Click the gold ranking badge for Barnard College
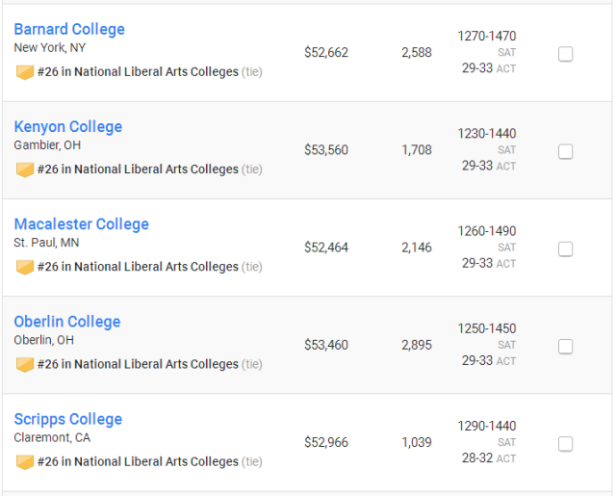This screenshot has height=496, width=616. 24,72
